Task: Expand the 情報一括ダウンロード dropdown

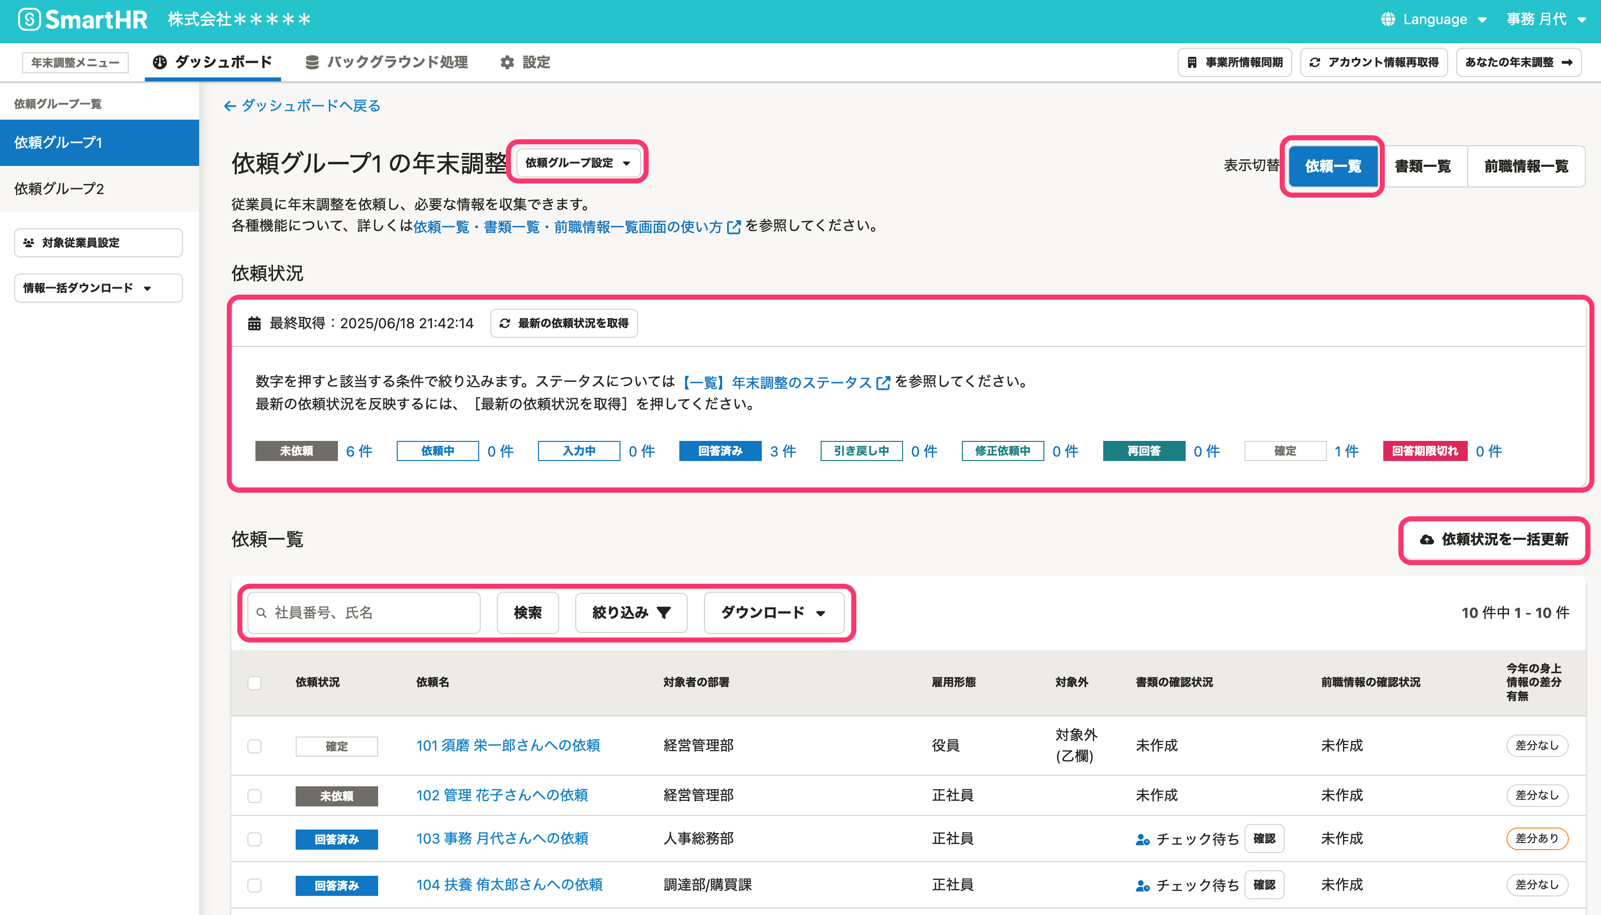Action: [x=99, y=288]
